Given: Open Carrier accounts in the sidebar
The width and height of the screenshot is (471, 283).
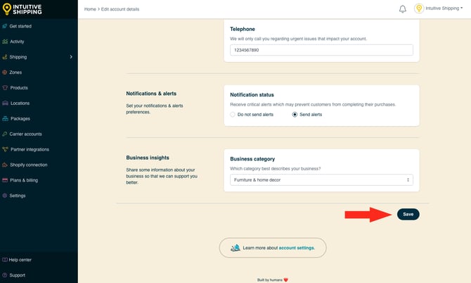Looking at the screenshot, I should pyautogui.click(x=25, y=134).
